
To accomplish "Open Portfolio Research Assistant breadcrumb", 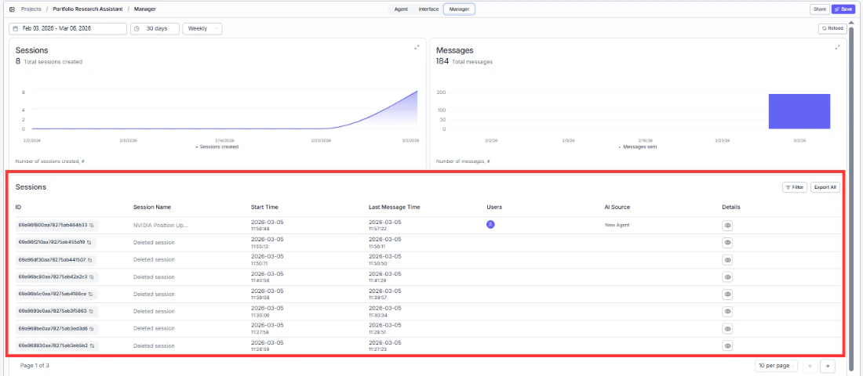I will tap(88, 9).
